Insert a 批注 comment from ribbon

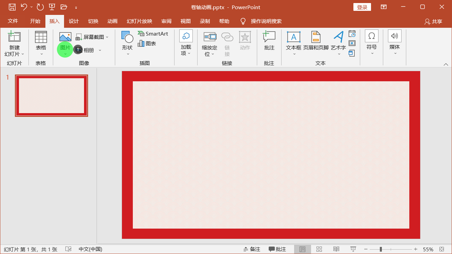click(269, 41)
